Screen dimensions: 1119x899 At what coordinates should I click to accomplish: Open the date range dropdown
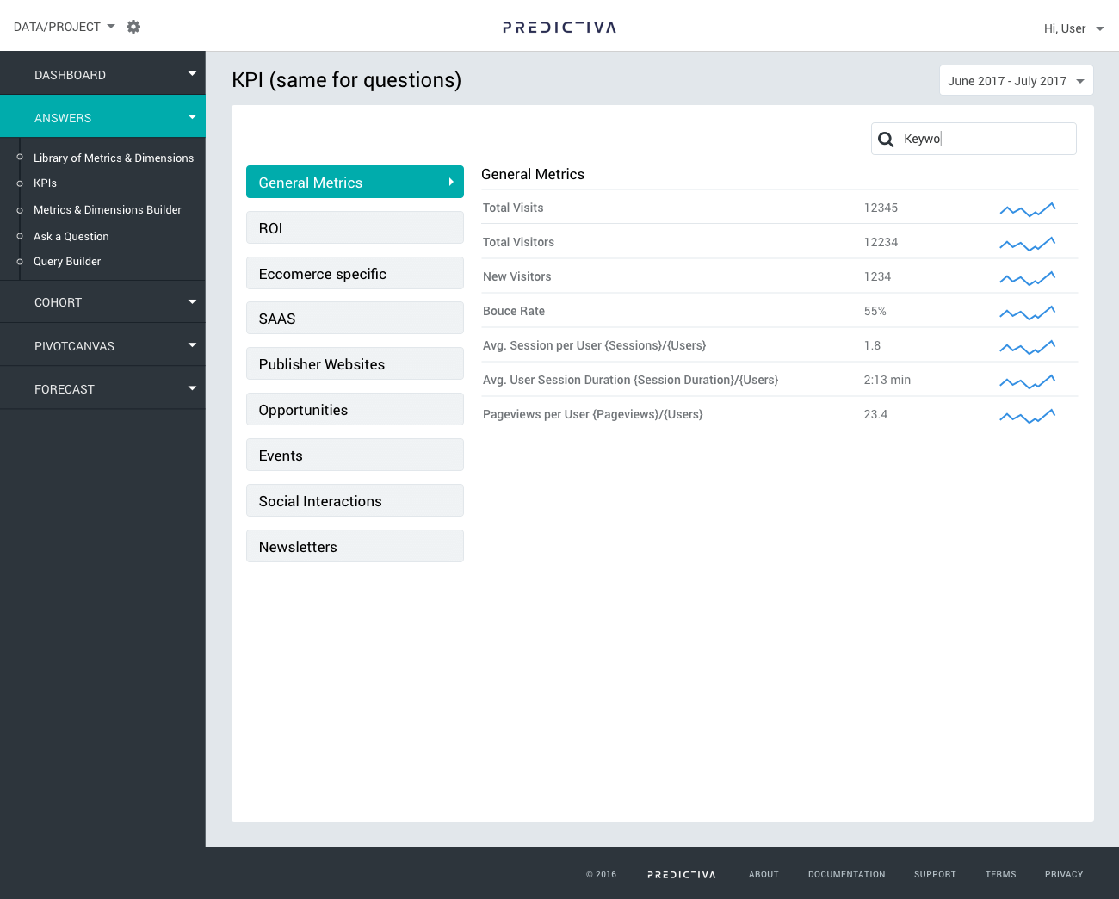(1016, 81)
